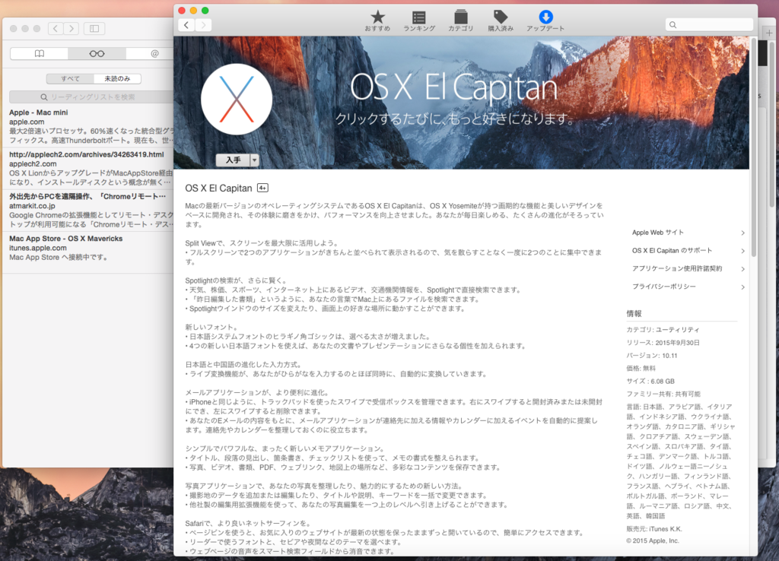This screenshot has height=561, width=779.
Task: Click chevron next to El Capitan のサポート
Action: pyautogui.click(x=742, y=251)
